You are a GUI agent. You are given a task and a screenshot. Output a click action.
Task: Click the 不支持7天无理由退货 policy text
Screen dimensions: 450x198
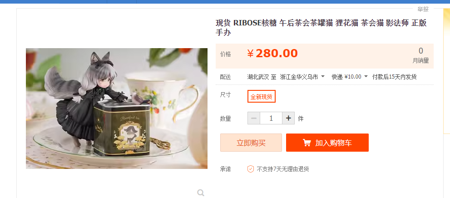click(283, 169)
